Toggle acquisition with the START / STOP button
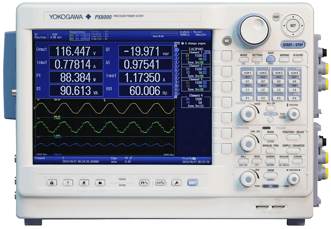This screenshot has height=229, width=331. coord(292,44)
